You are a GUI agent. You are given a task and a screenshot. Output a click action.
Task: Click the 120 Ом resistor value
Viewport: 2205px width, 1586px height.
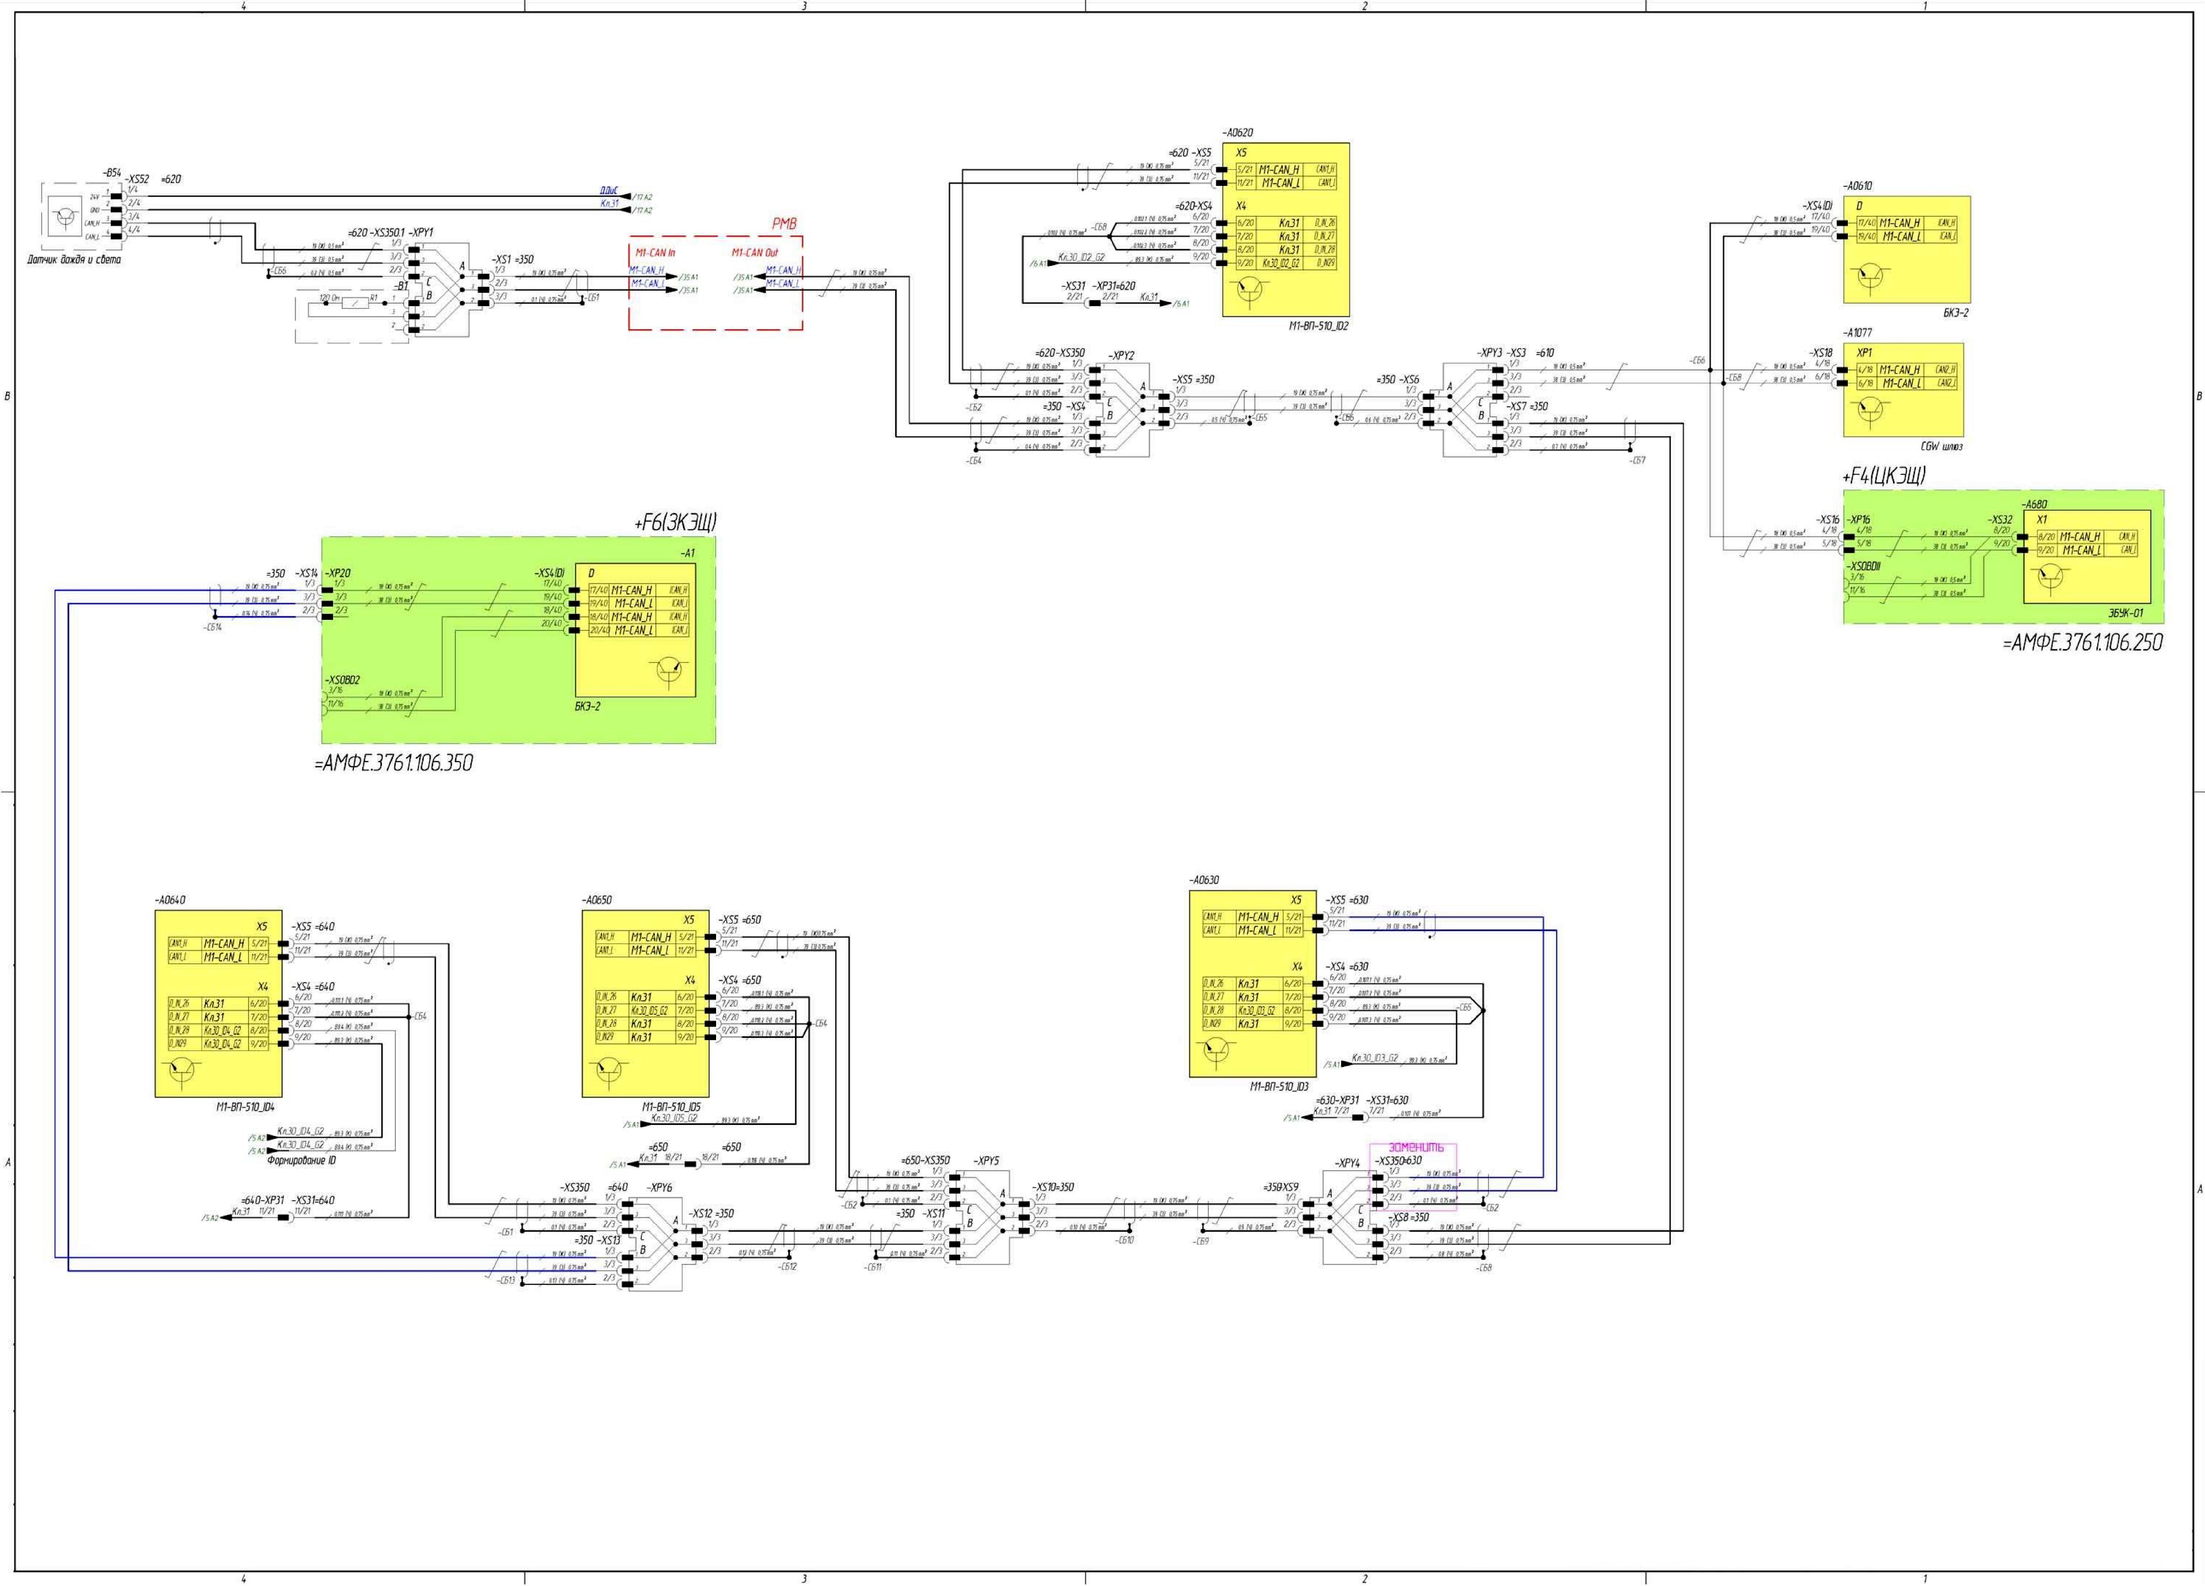pos(329,298)
